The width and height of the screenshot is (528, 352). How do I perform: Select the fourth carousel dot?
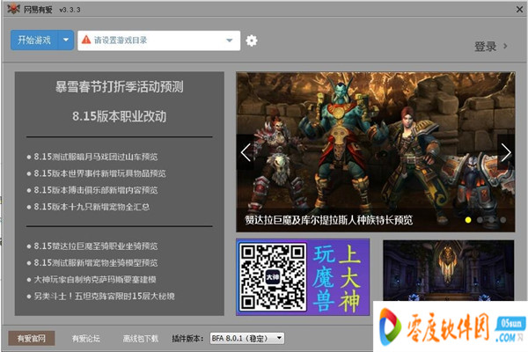pyautogui.click(x=503, y=220)
